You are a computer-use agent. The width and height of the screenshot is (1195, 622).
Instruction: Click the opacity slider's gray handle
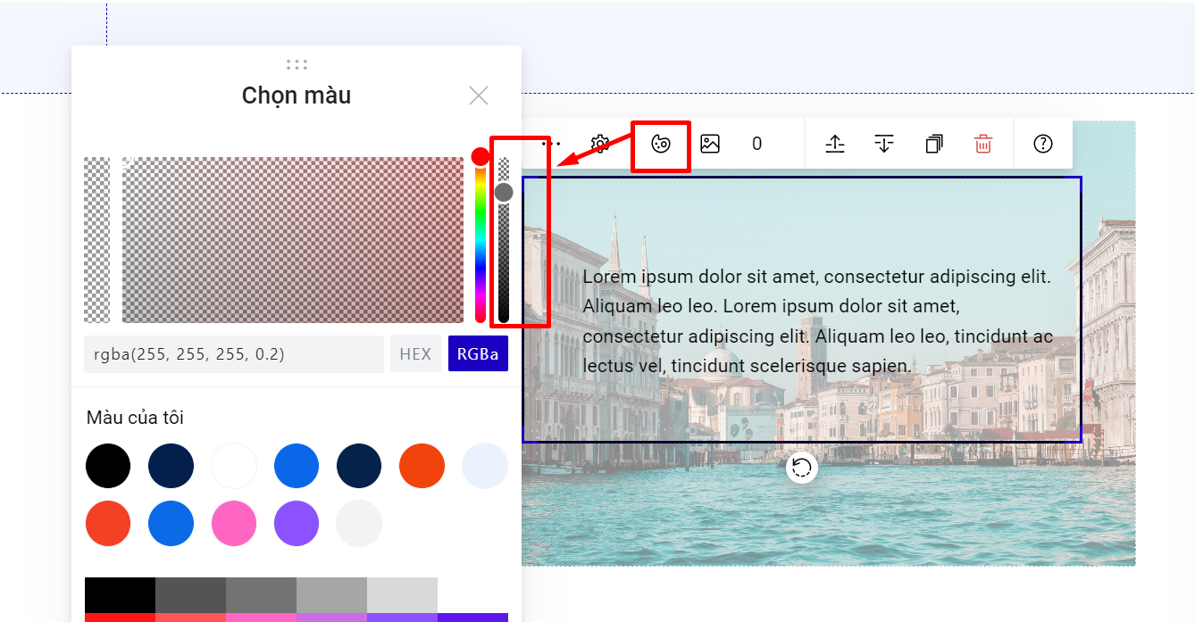point(504,192)
